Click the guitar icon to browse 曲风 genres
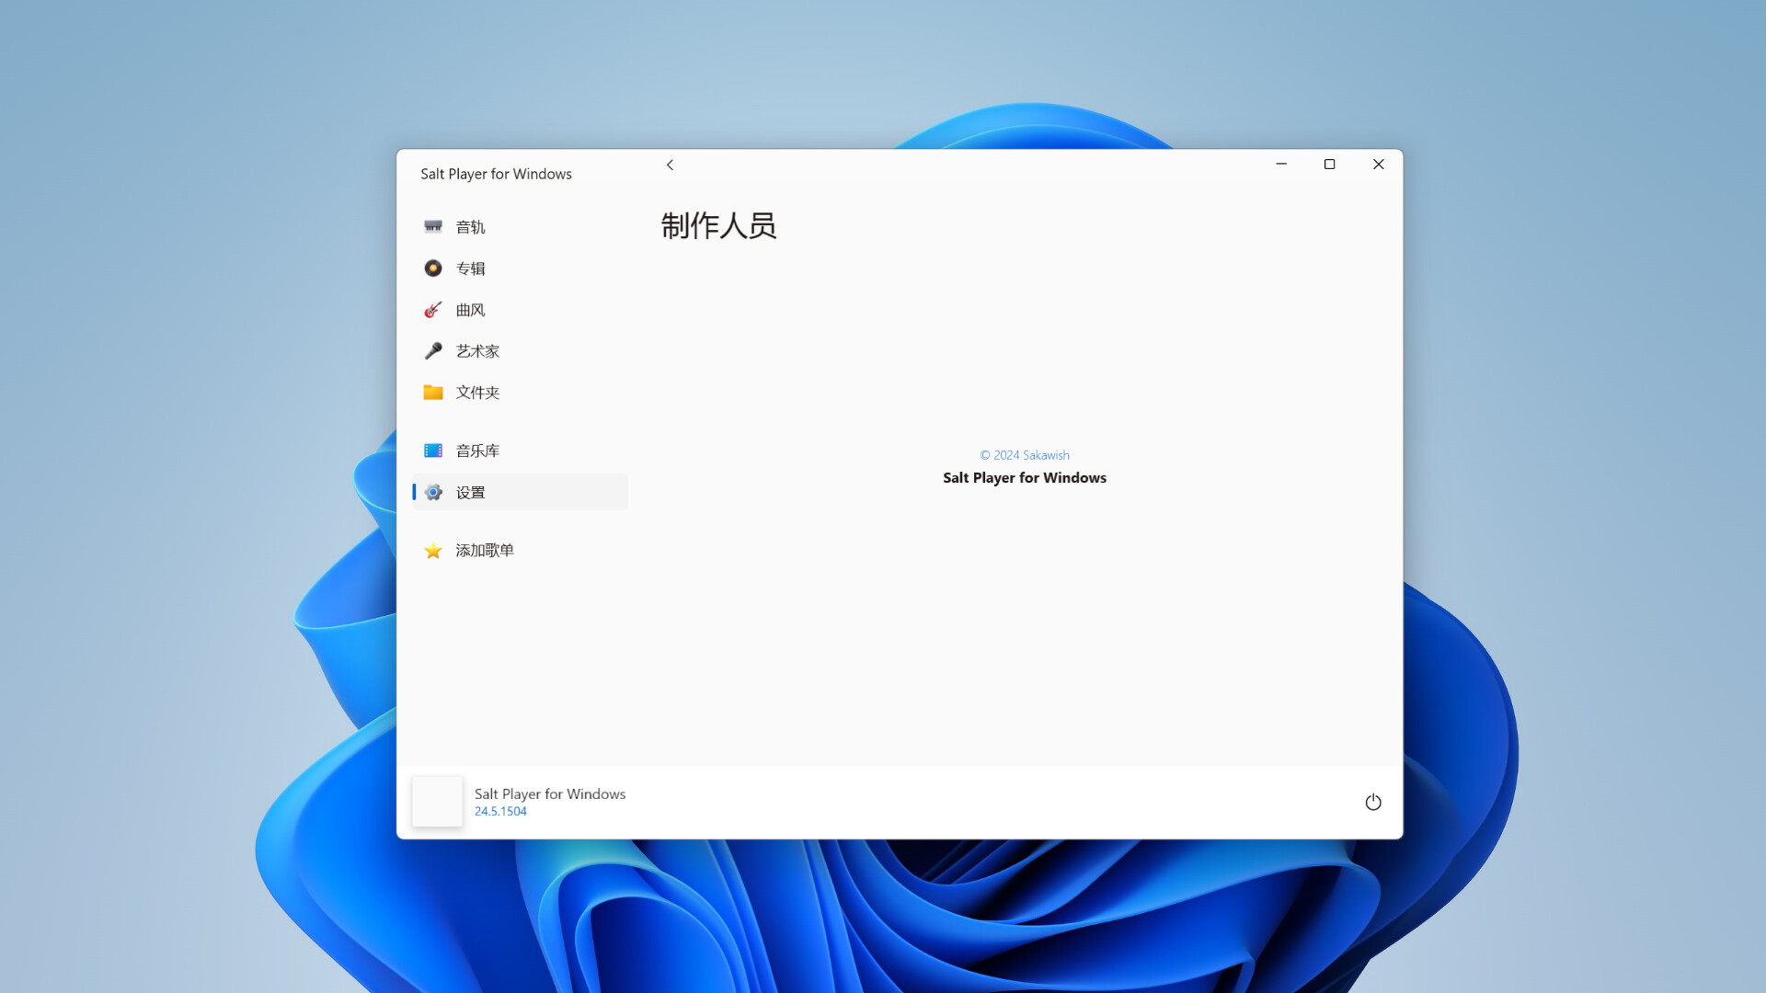This screenshot has width=1766, height=993. pyautogui.click(x=433, y=309)
